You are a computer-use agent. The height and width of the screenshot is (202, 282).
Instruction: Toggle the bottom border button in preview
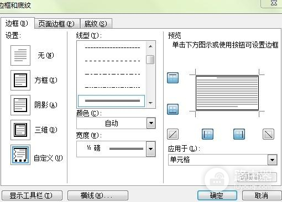[173, 109]
